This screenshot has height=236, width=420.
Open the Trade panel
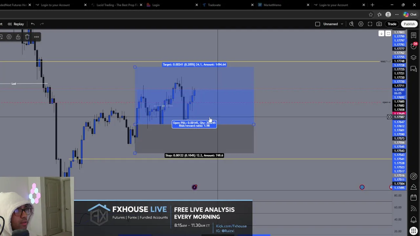[392, 24]
